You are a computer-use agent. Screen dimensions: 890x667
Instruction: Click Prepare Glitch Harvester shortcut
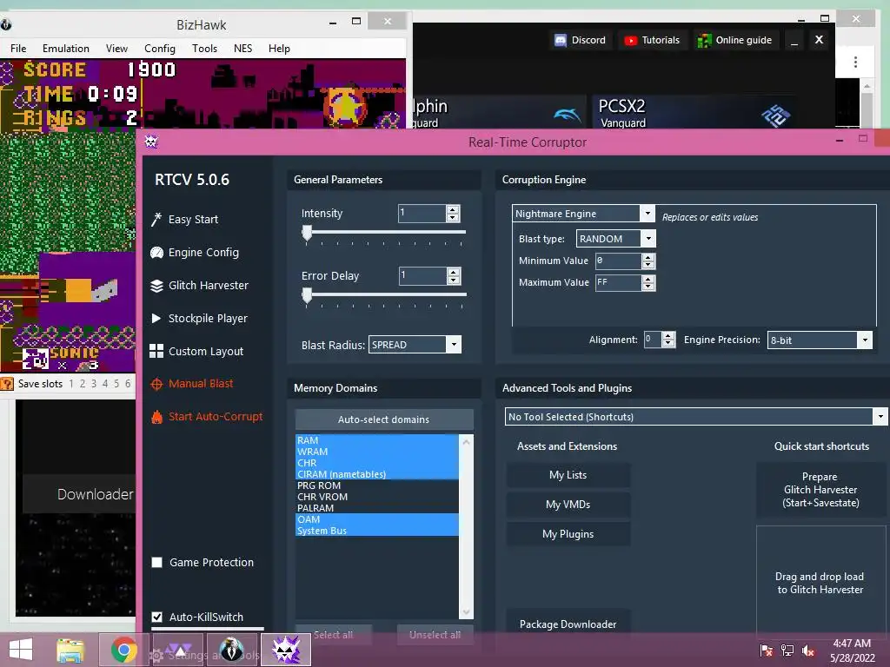coord(820,490)
